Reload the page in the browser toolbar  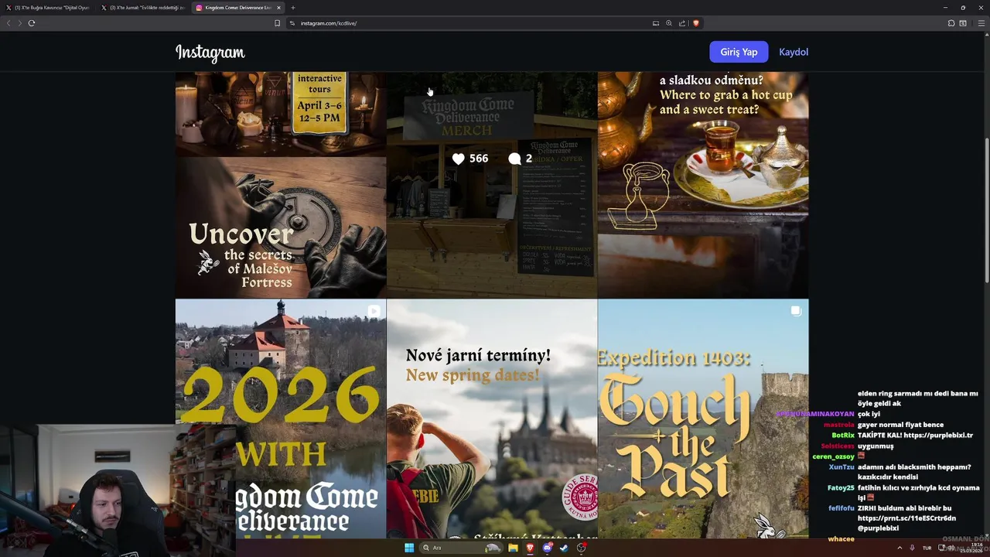pyautogui.click(x=32, y=23)
